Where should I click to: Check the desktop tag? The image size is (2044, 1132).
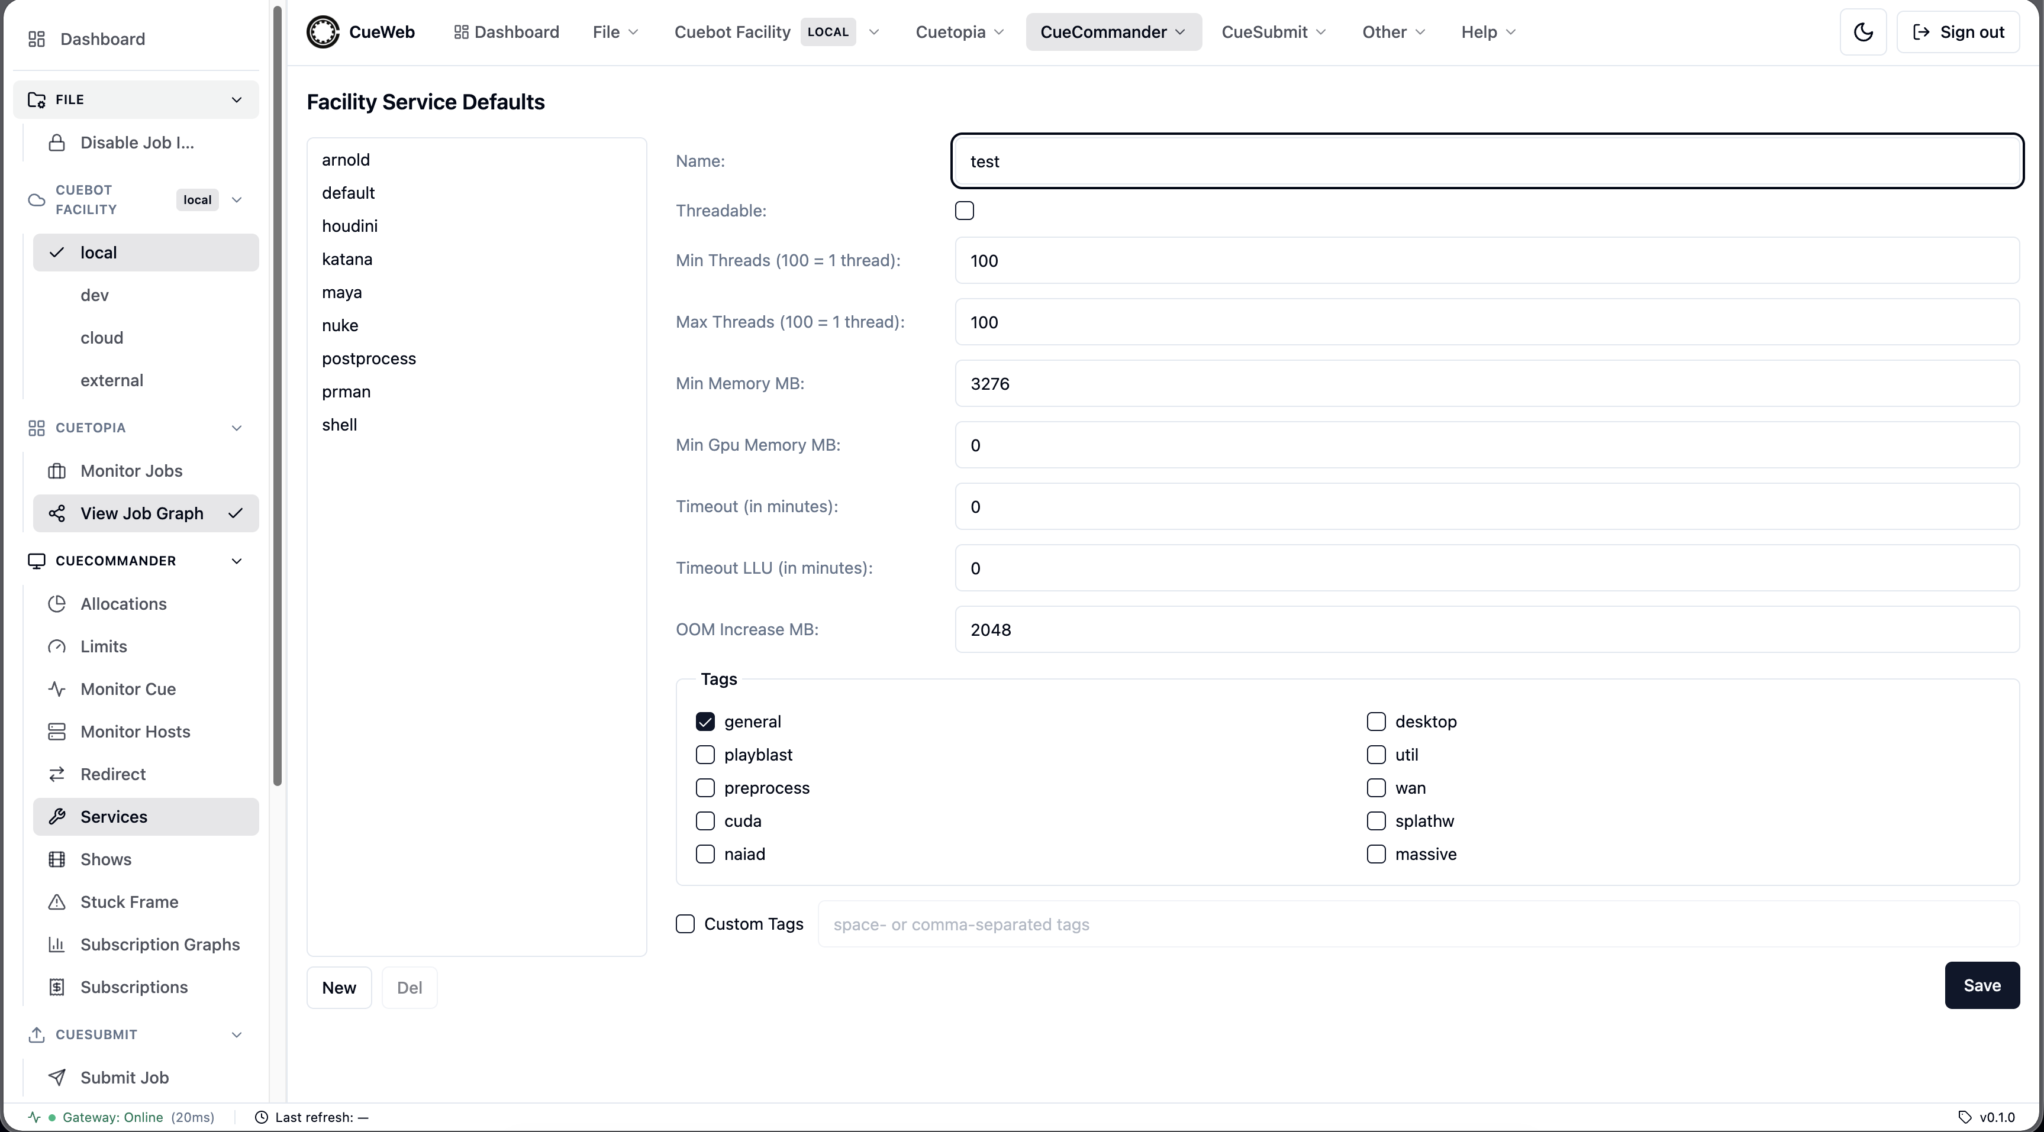[1376, 722]
